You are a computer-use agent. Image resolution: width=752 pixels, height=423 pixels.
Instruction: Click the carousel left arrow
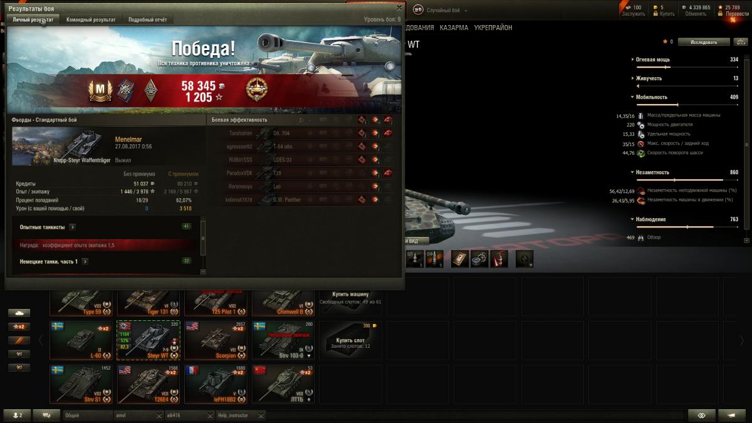click(41, 340)
